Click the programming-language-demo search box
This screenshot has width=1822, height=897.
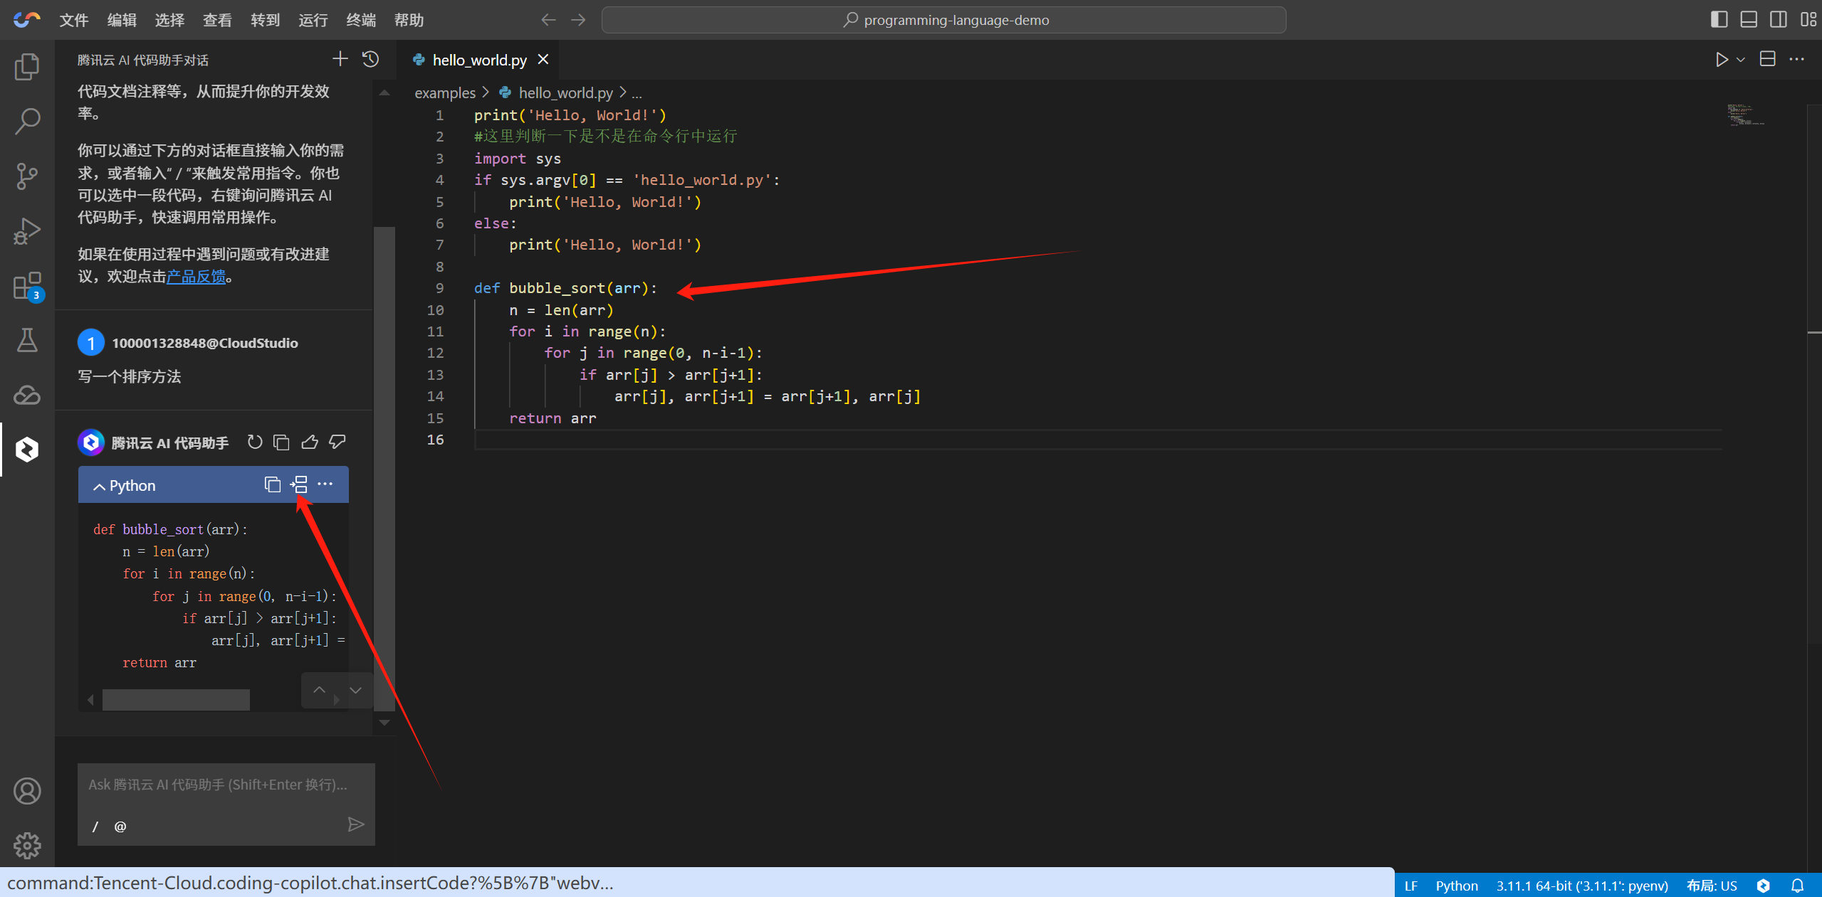(943, 20)
